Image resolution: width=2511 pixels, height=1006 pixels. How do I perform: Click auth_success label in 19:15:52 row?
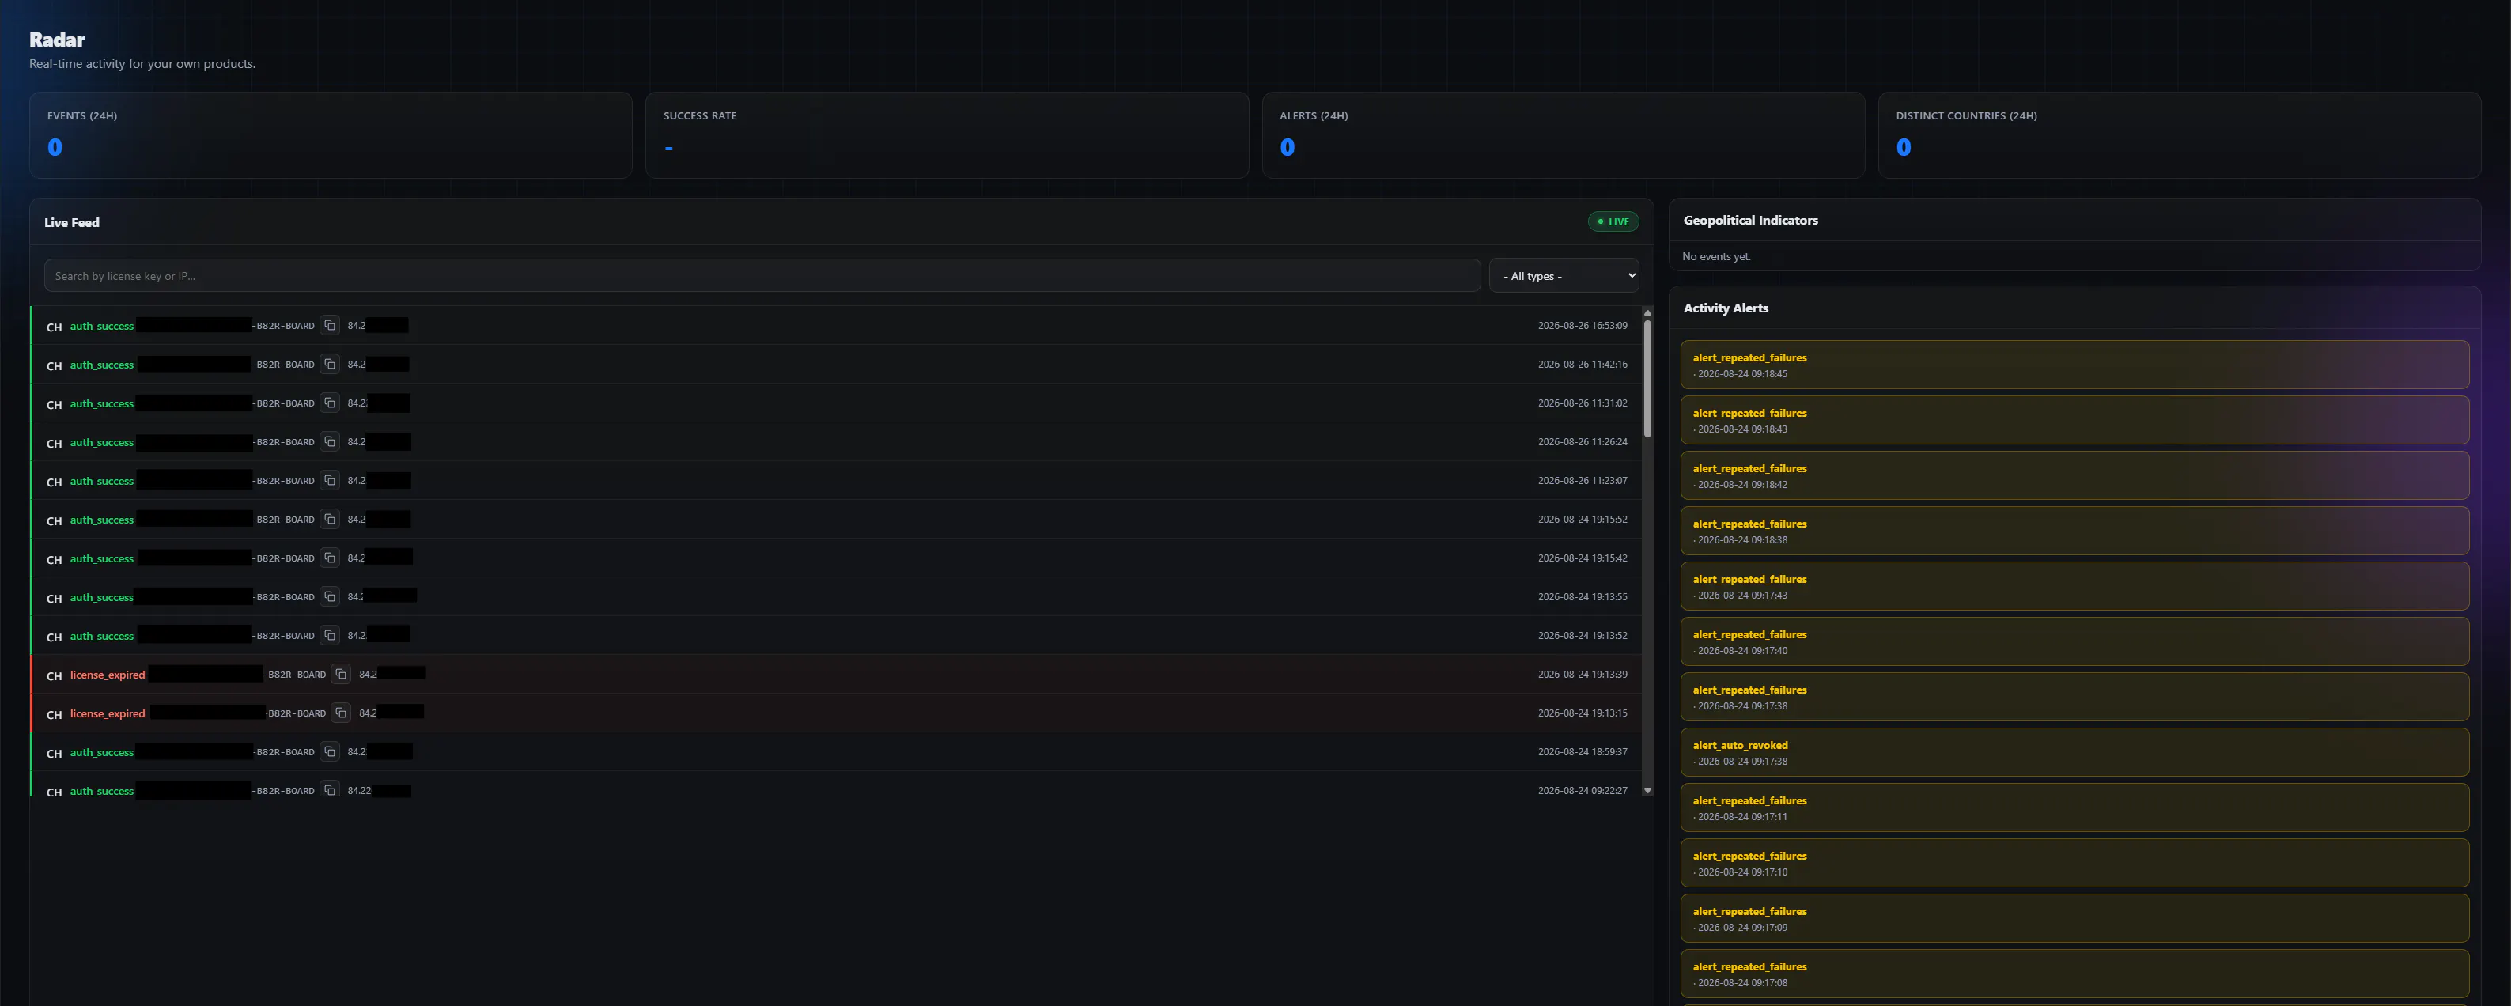pyautogui.click(x=101, y=520)
